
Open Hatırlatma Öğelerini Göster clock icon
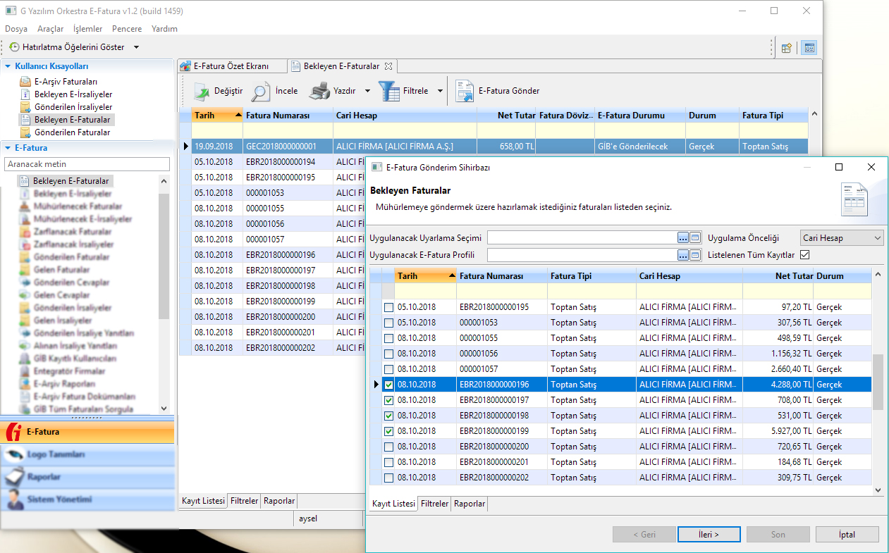point(14,47)
